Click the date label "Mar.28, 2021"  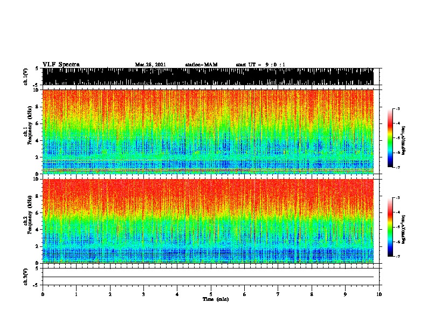pyautogui.click(x=150, y=65)
